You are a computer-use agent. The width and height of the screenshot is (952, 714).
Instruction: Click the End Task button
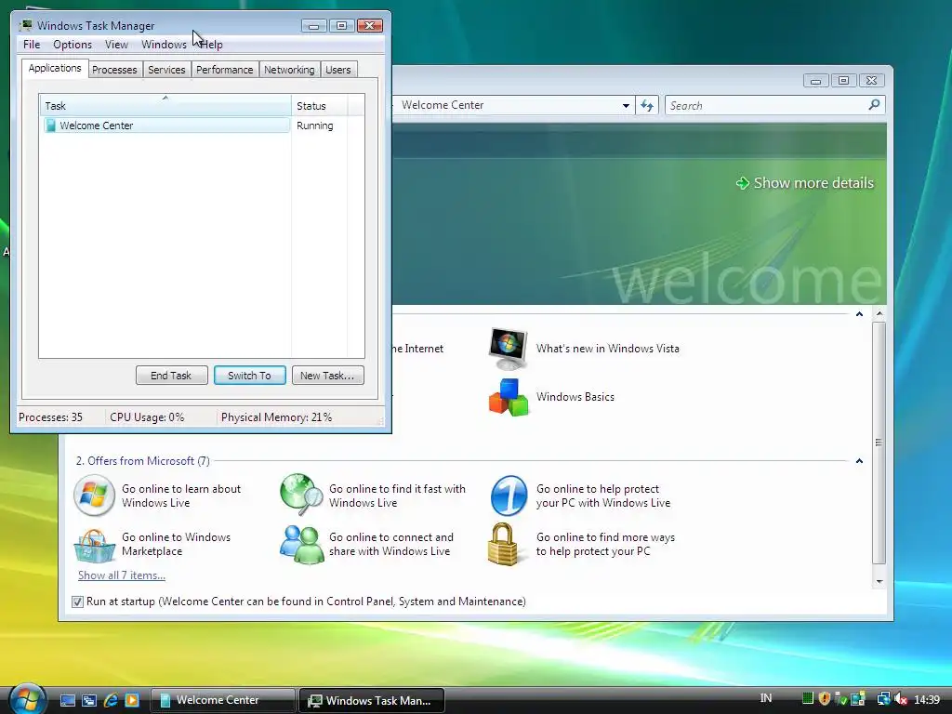click(171, 376)
